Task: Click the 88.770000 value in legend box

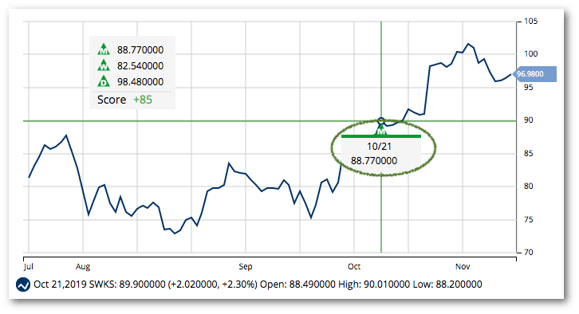Action: tap(140, 50)
